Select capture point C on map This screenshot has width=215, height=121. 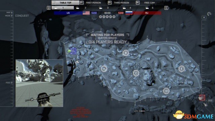pyautogui.click(x=136, y=73)
